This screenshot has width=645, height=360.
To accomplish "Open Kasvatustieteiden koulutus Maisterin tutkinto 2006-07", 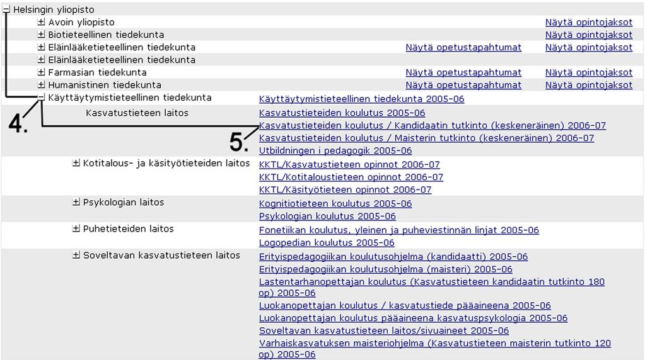I will click(427, 138).
